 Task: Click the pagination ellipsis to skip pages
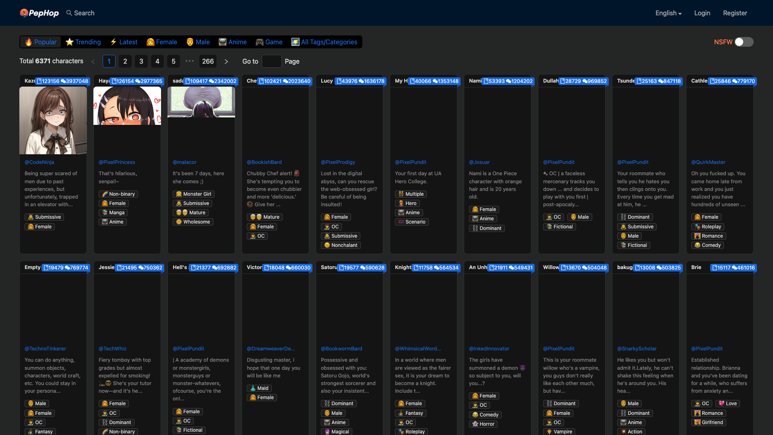[x=190, y=61]
